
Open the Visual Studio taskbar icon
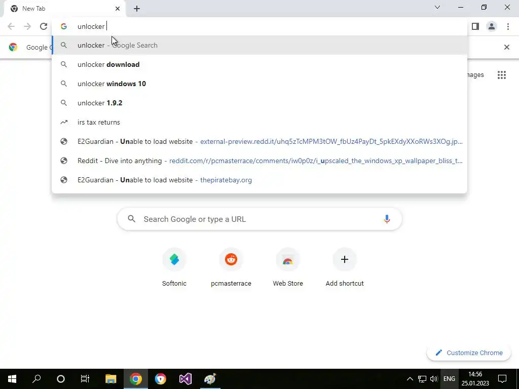[x=186, y=379]
